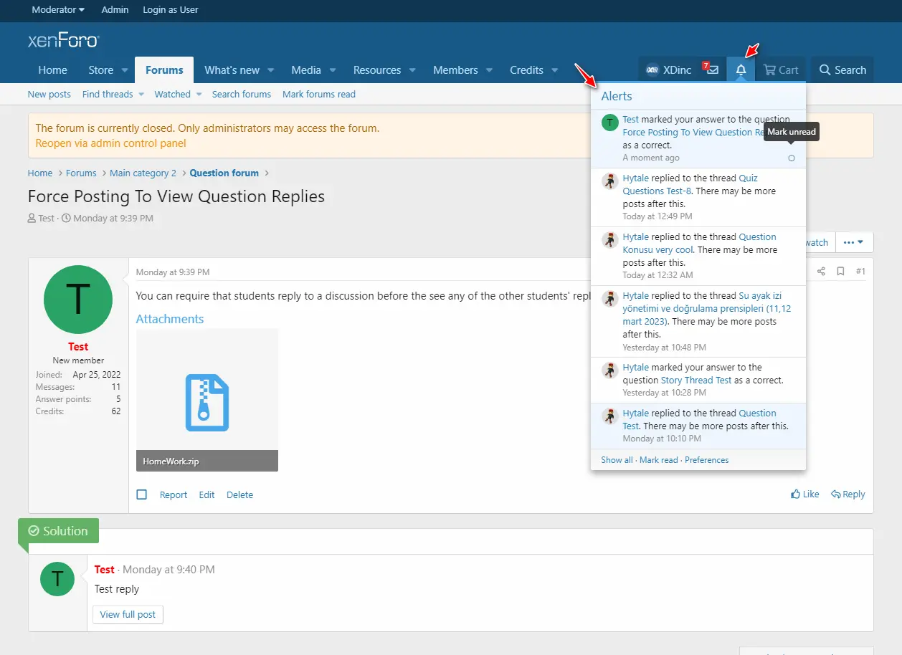Click Login as User
This screenshot has width=902, height=655.
pyautogui.click(x=171, y=10)
